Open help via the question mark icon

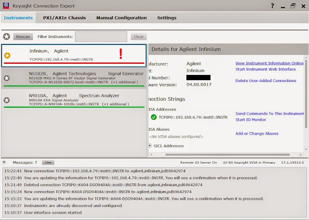[x=272, y=6]
